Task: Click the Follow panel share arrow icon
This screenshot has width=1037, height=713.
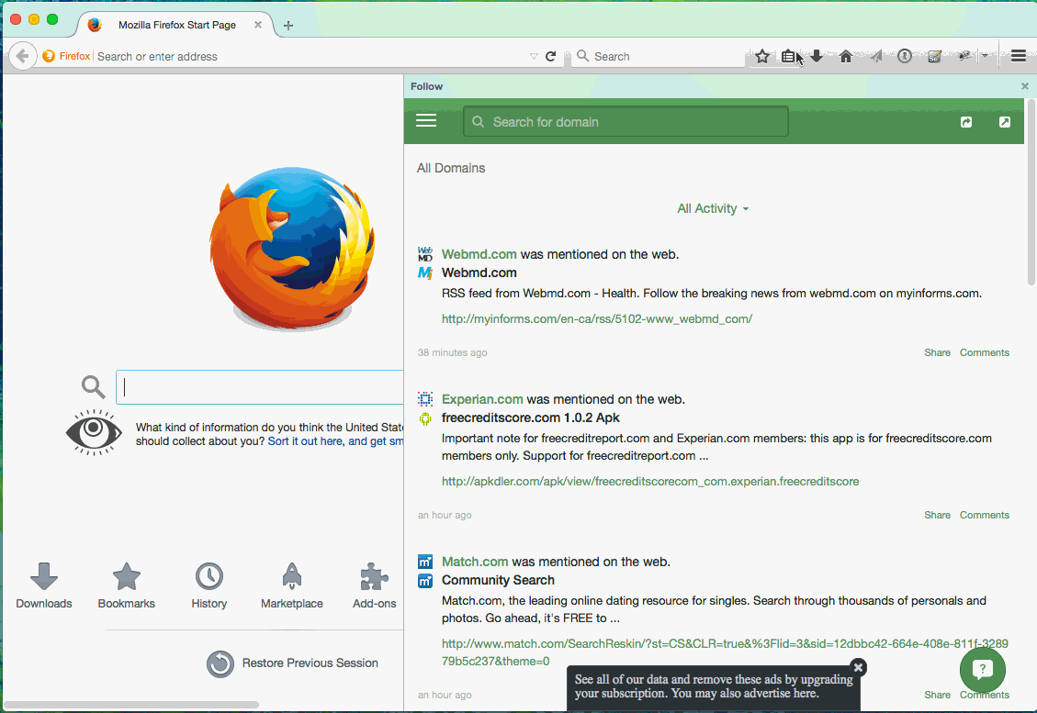Action: (966, 122)
